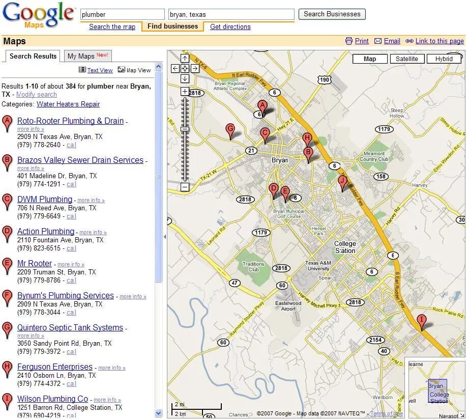Call link for Brazos Valley Sewer Drain

point(72,184)
